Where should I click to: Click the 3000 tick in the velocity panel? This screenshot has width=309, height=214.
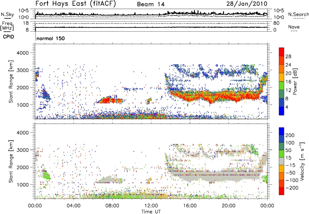coord(22,150)
